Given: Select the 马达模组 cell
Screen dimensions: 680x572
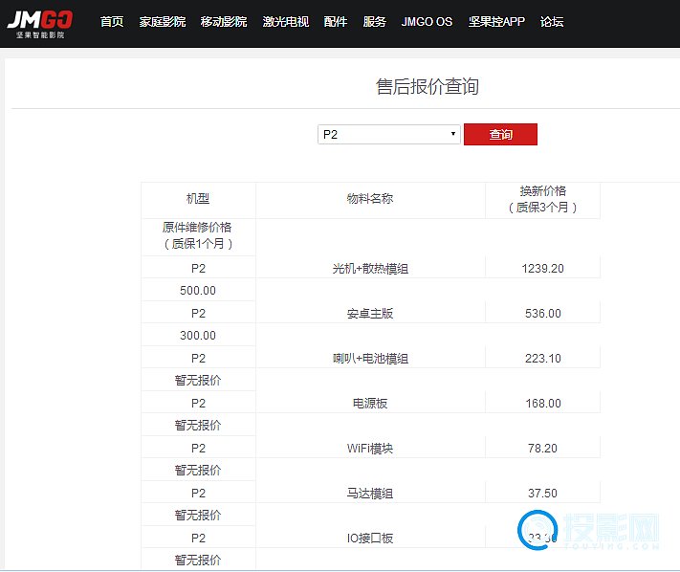Looking at the screenshot, I should click(370, 494).
